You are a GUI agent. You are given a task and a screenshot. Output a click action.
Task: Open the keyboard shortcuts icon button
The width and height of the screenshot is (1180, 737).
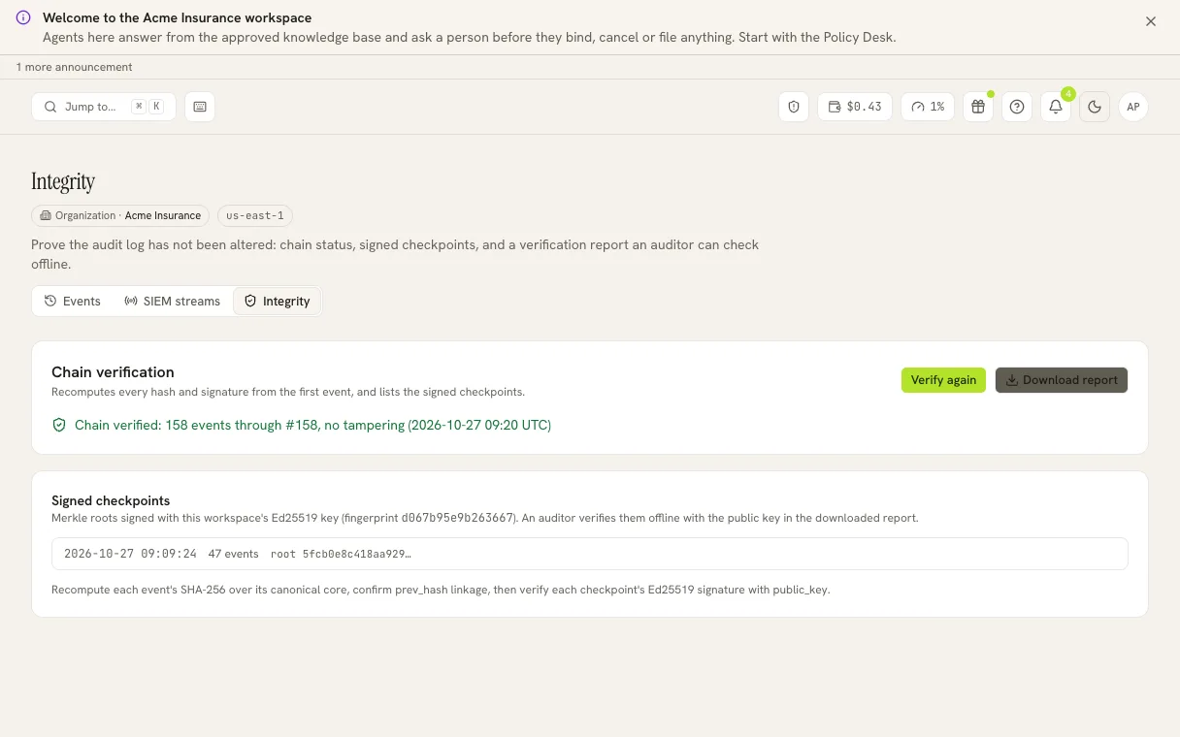[x=200, y=107]
